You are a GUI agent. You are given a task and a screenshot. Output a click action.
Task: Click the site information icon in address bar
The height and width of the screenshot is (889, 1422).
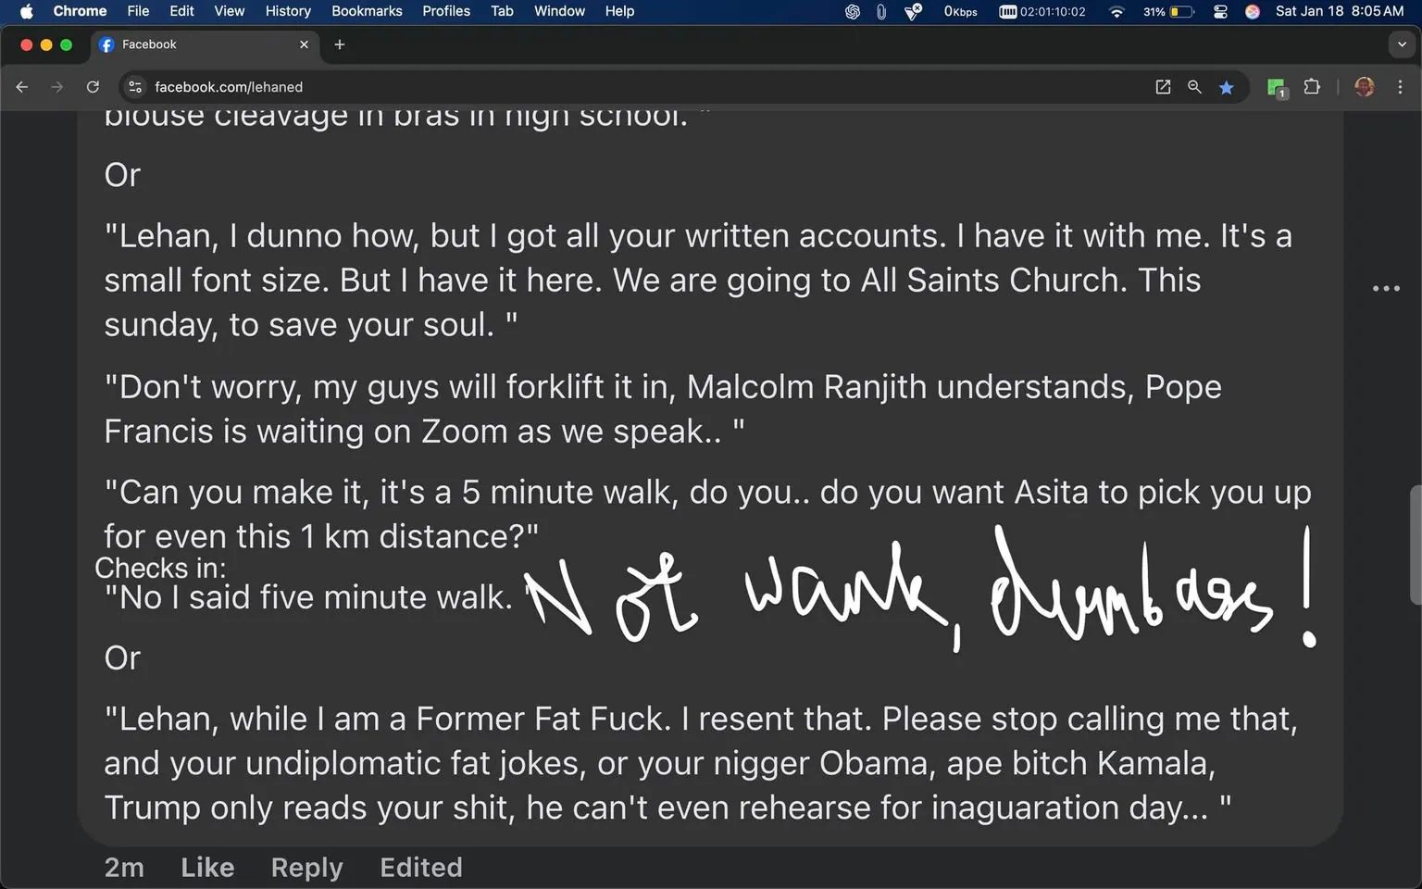(135, 86)
